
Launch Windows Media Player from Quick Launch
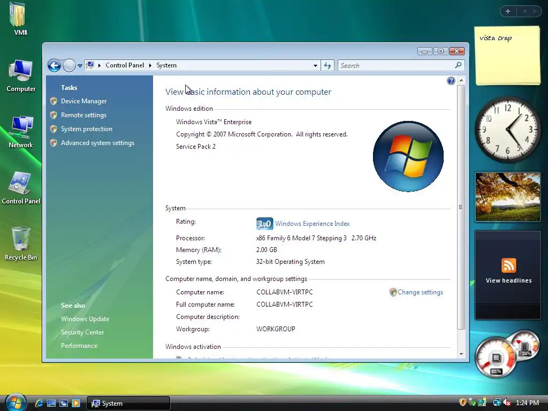pyautogui.click(x=75, y=403)
